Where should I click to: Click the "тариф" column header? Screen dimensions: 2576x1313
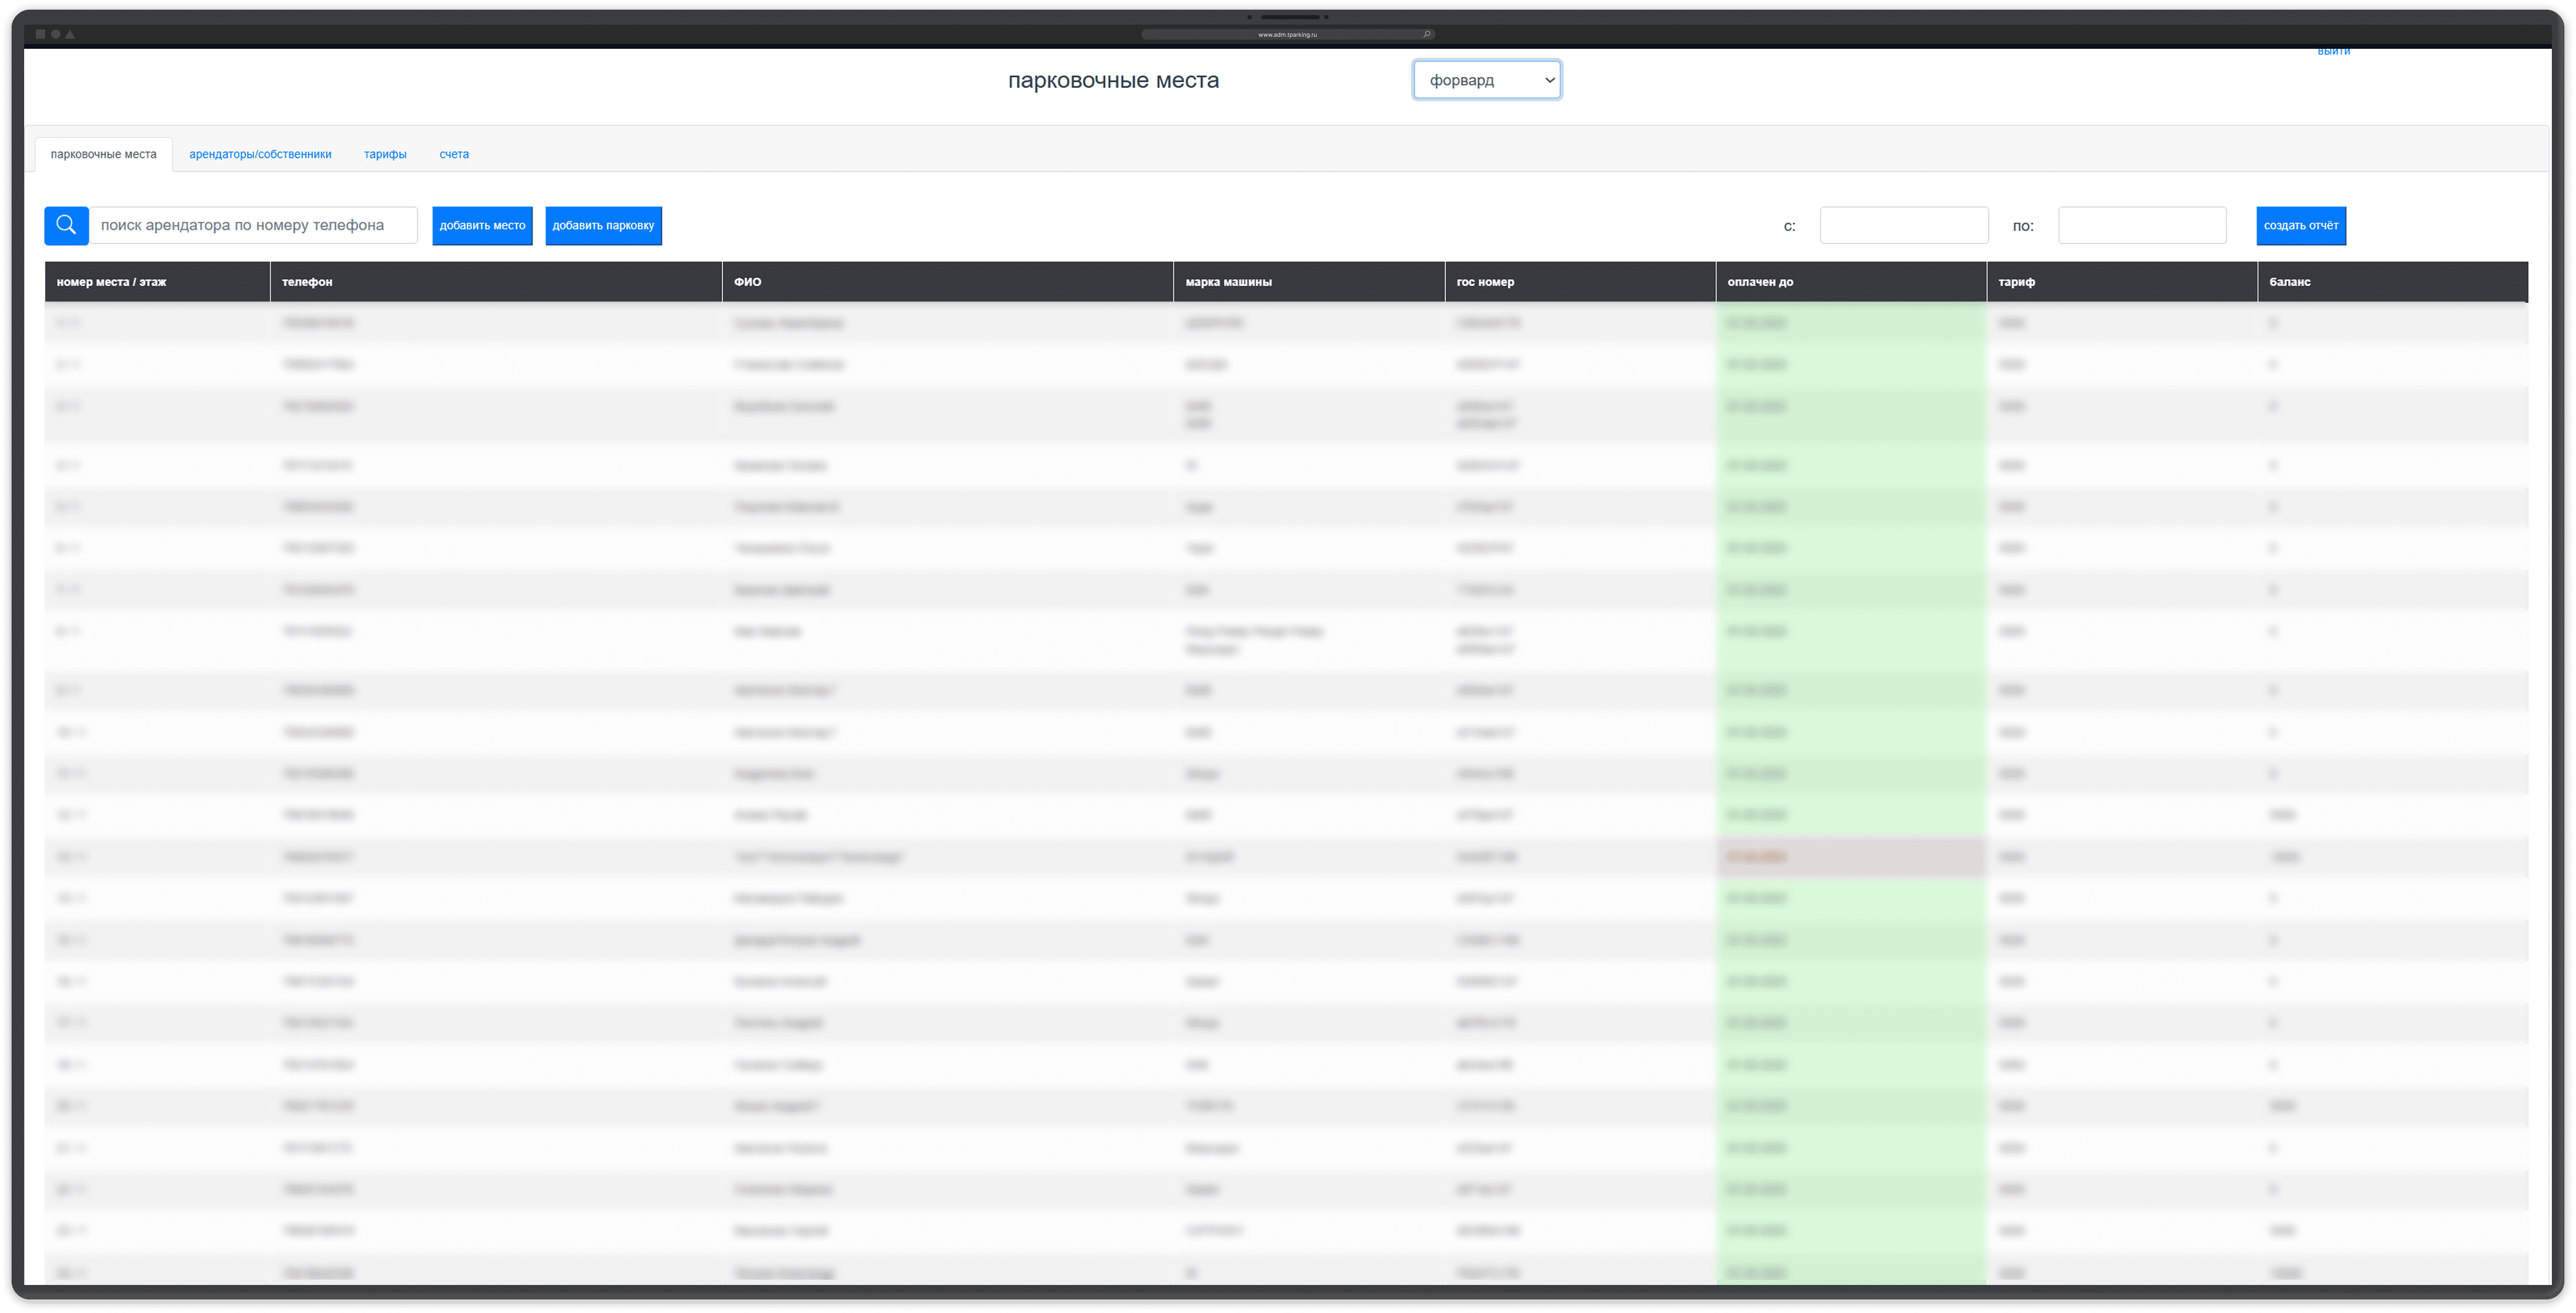coord(2122,282)
